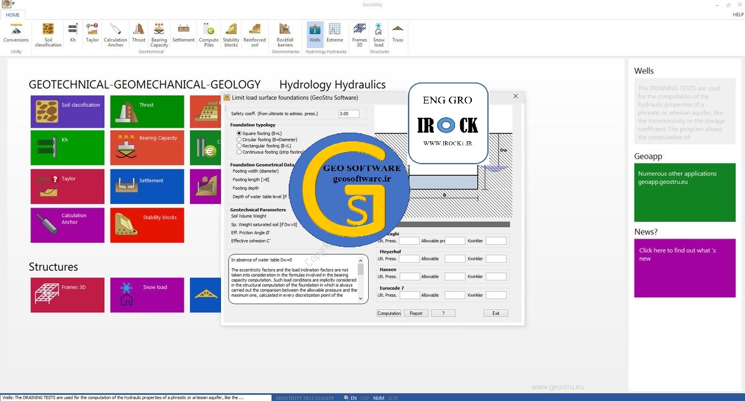Open the Truss structure tool
Image resolution: width=745 pixels, height=401 pixels.
click(398, 33)
